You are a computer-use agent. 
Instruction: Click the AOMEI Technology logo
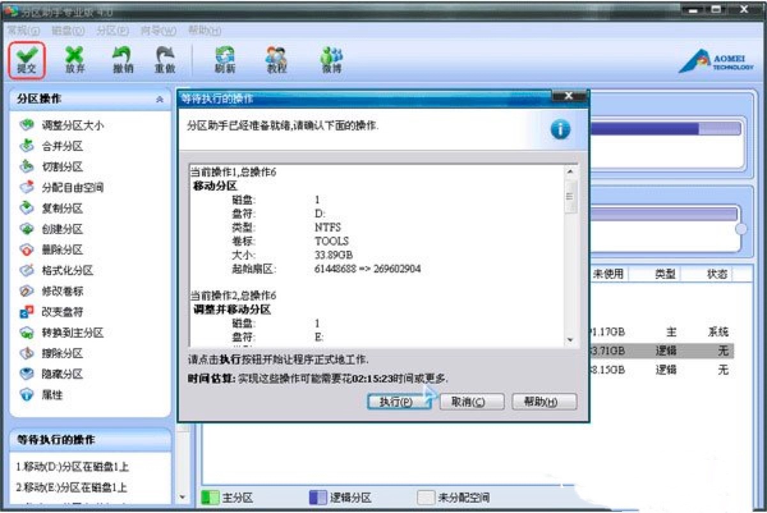coord(716,63)
